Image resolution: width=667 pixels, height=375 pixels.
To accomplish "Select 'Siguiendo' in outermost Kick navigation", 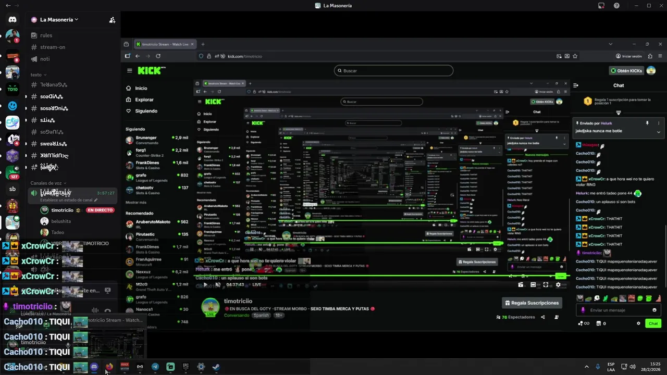I will [x=146, y=111].
